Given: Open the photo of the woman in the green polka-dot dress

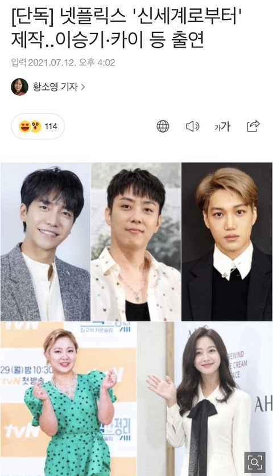Looking at the screenshot, I should pos(68,399).
